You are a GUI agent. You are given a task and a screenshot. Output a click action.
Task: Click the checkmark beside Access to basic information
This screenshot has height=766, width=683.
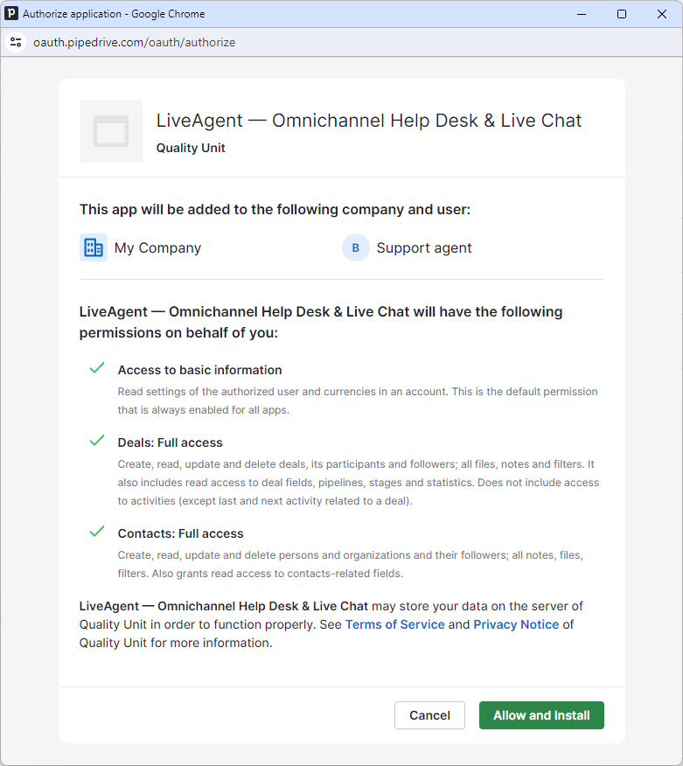tap(97, 368)
